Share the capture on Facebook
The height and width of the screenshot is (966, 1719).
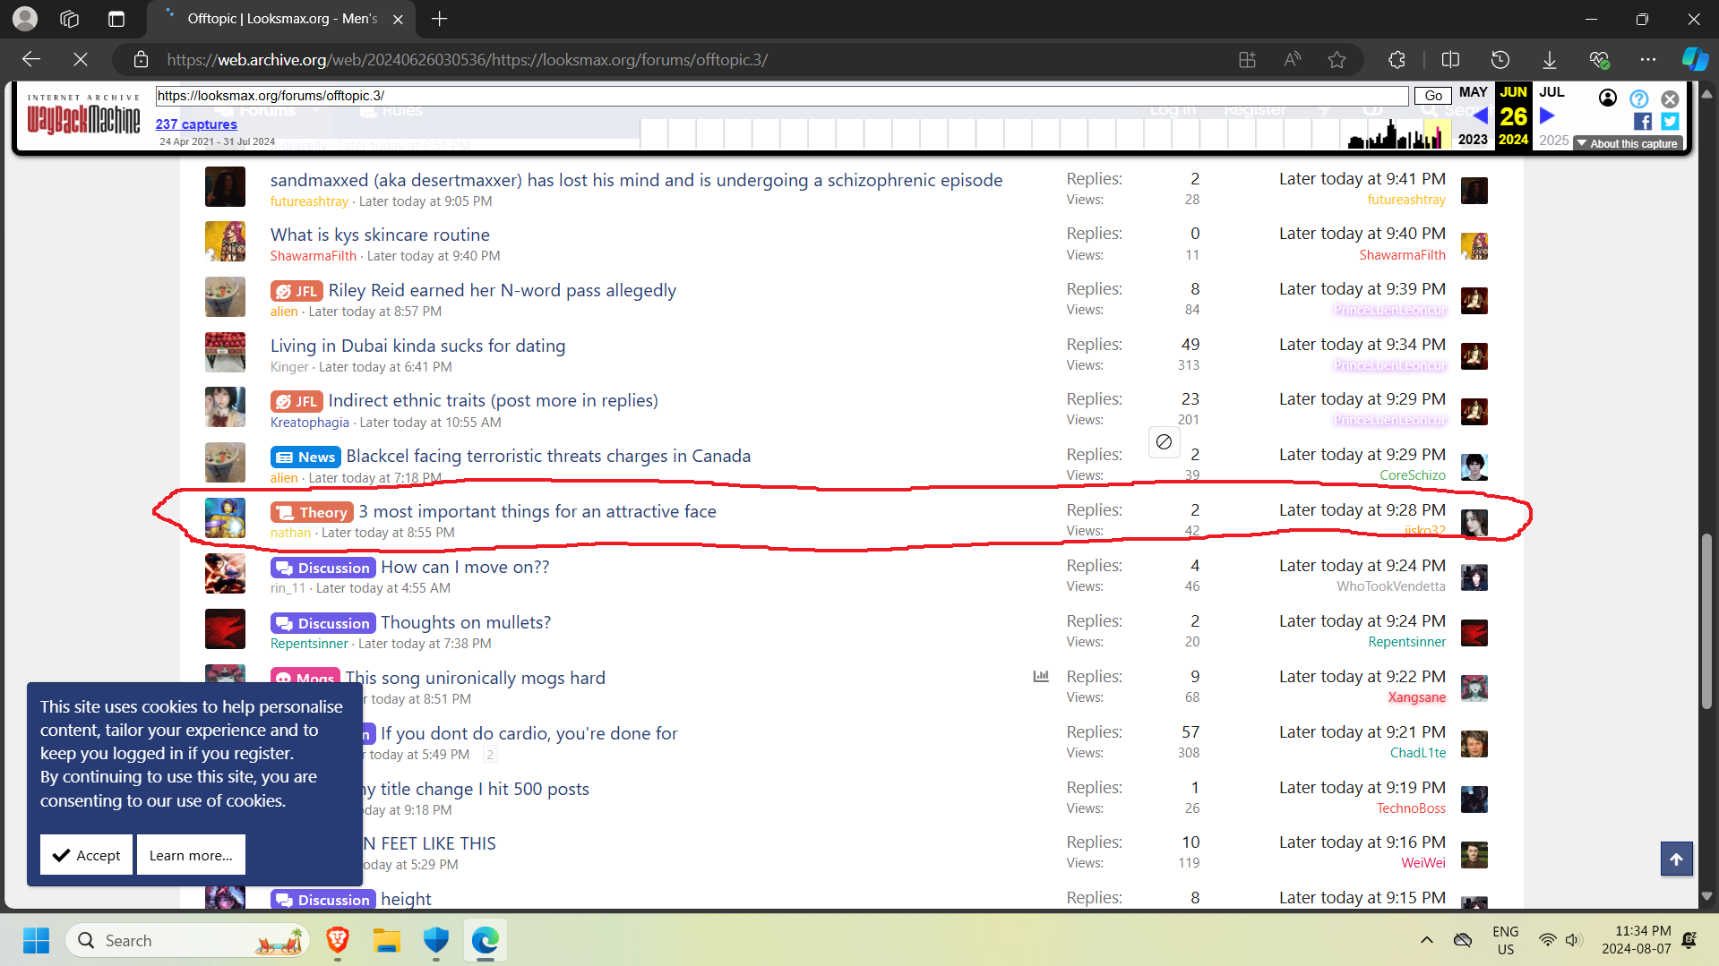click(1643, 121)
